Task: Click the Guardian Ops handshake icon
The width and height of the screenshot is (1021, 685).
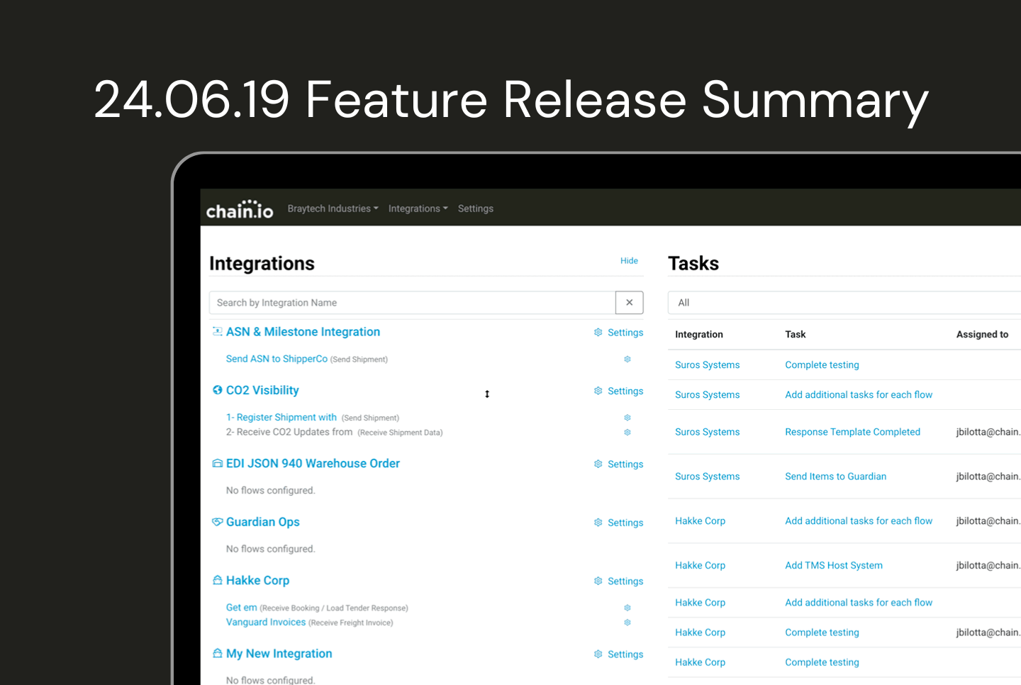Action: [x=218, y=522]
